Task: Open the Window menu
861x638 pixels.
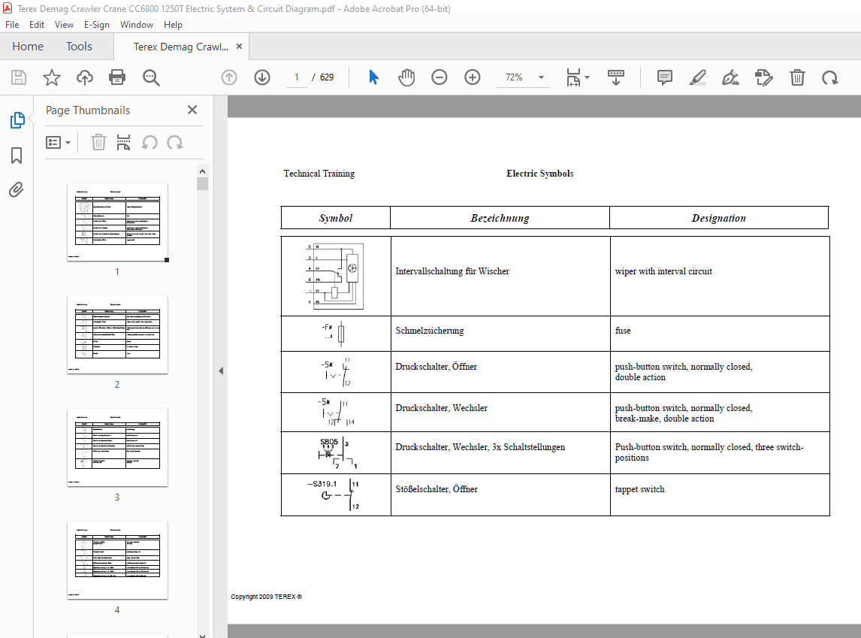Action: pos(137,25)
